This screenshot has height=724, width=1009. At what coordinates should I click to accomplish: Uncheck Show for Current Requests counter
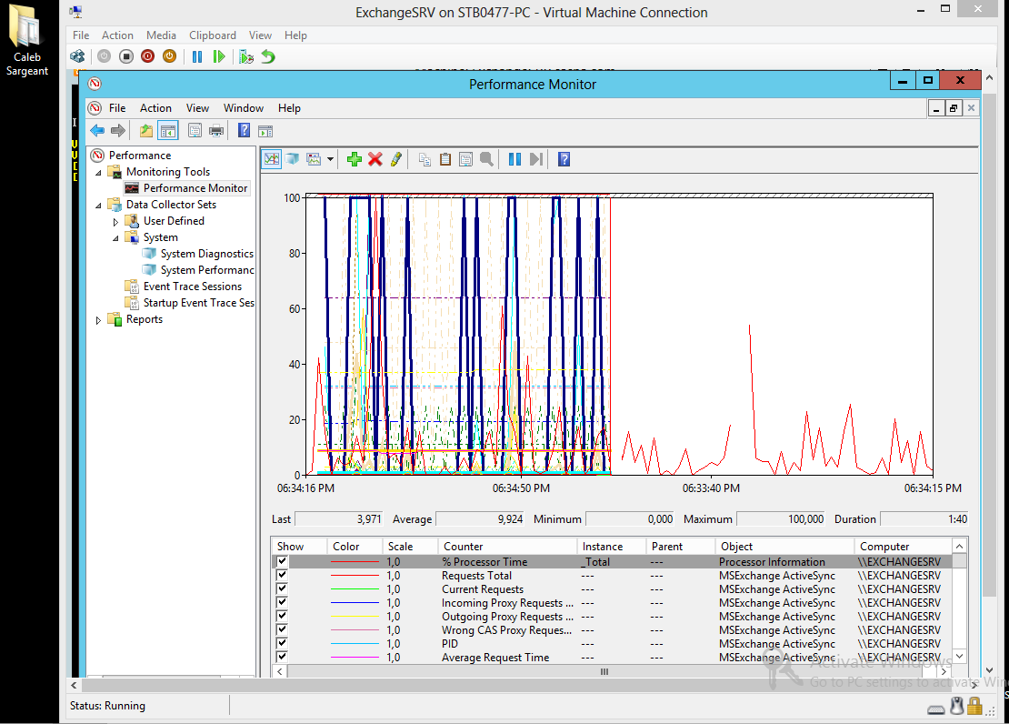[x=282, y=588]
